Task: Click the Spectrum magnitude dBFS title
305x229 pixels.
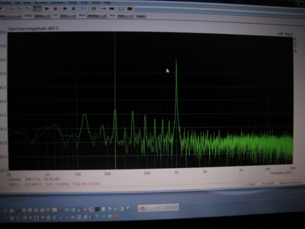Action: [x=33, y=29]
